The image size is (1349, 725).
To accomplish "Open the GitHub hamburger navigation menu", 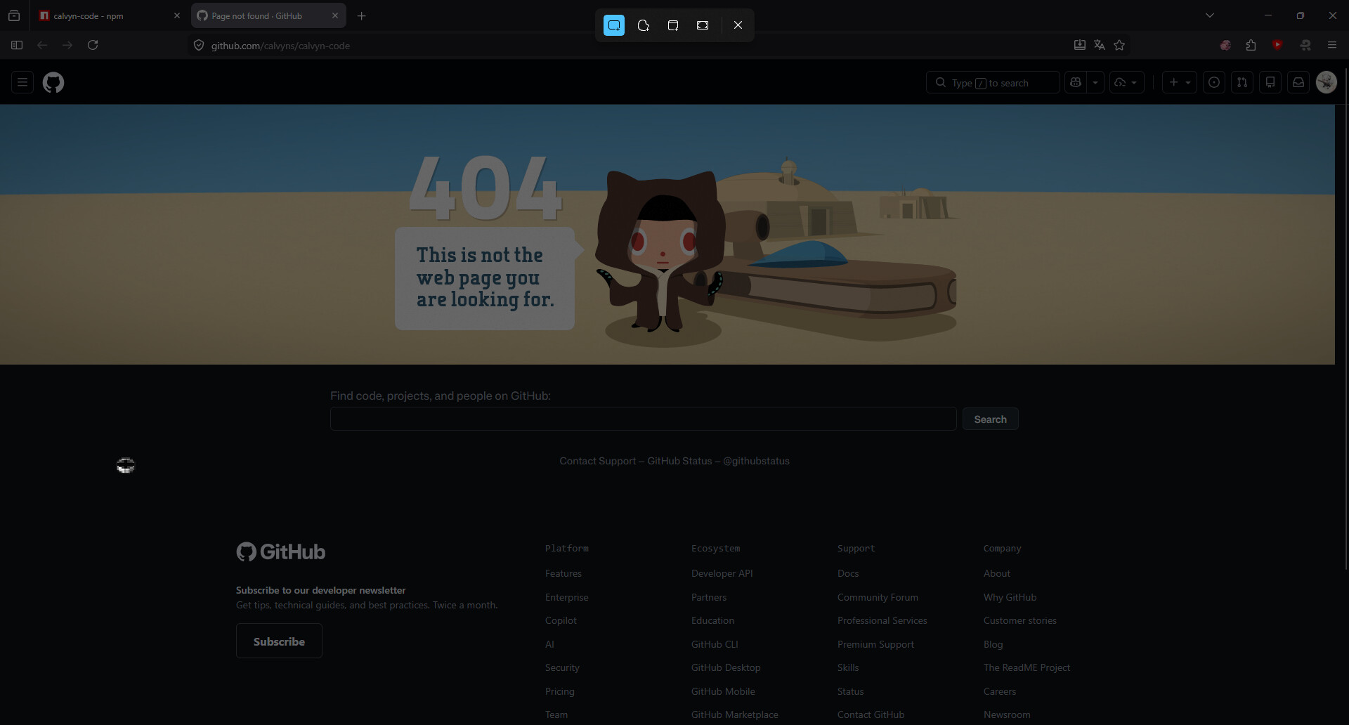I will click(x=22, y=83).
